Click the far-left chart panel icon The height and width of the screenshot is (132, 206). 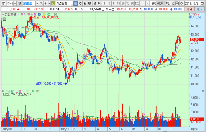(x=3, y=3)
